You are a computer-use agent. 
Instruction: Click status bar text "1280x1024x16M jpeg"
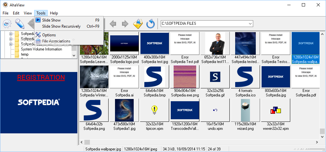point(140,149)
